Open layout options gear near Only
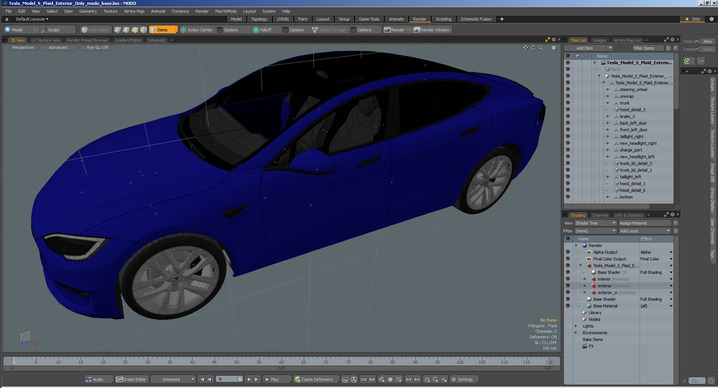Screen dimensions: 718x388 click(711, 19)
